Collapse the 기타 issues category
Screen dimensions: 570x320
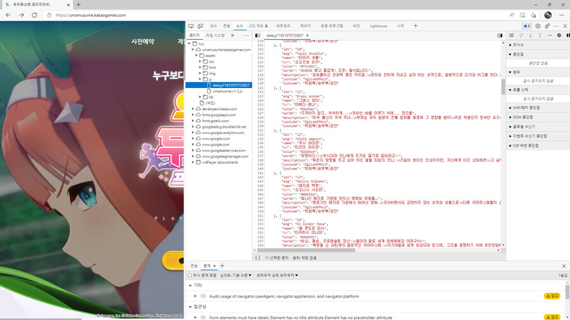point(190,285)
